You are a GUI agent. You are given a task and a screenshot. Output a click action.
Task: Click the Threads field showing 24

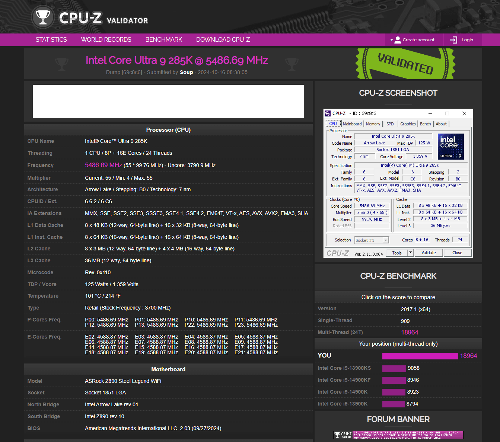coord(460,240)
